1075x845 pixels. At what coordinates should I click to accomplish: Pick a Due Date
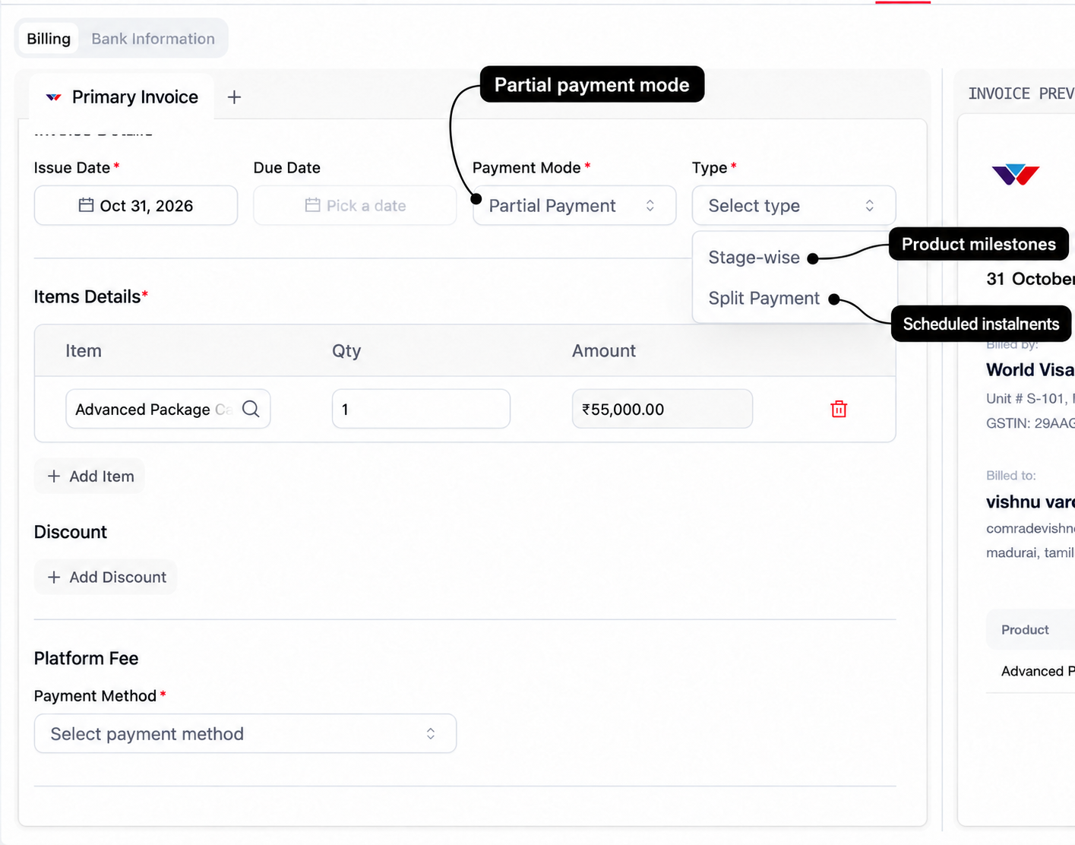(355, 205)
